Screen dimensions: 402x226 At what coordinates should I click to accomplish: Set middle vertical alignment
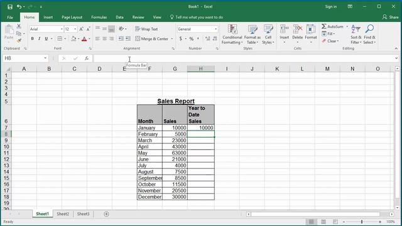click(104, 29)
